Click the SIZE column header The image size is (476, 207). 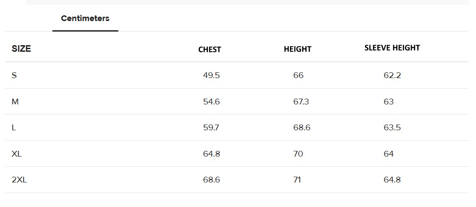click(21, 49)
